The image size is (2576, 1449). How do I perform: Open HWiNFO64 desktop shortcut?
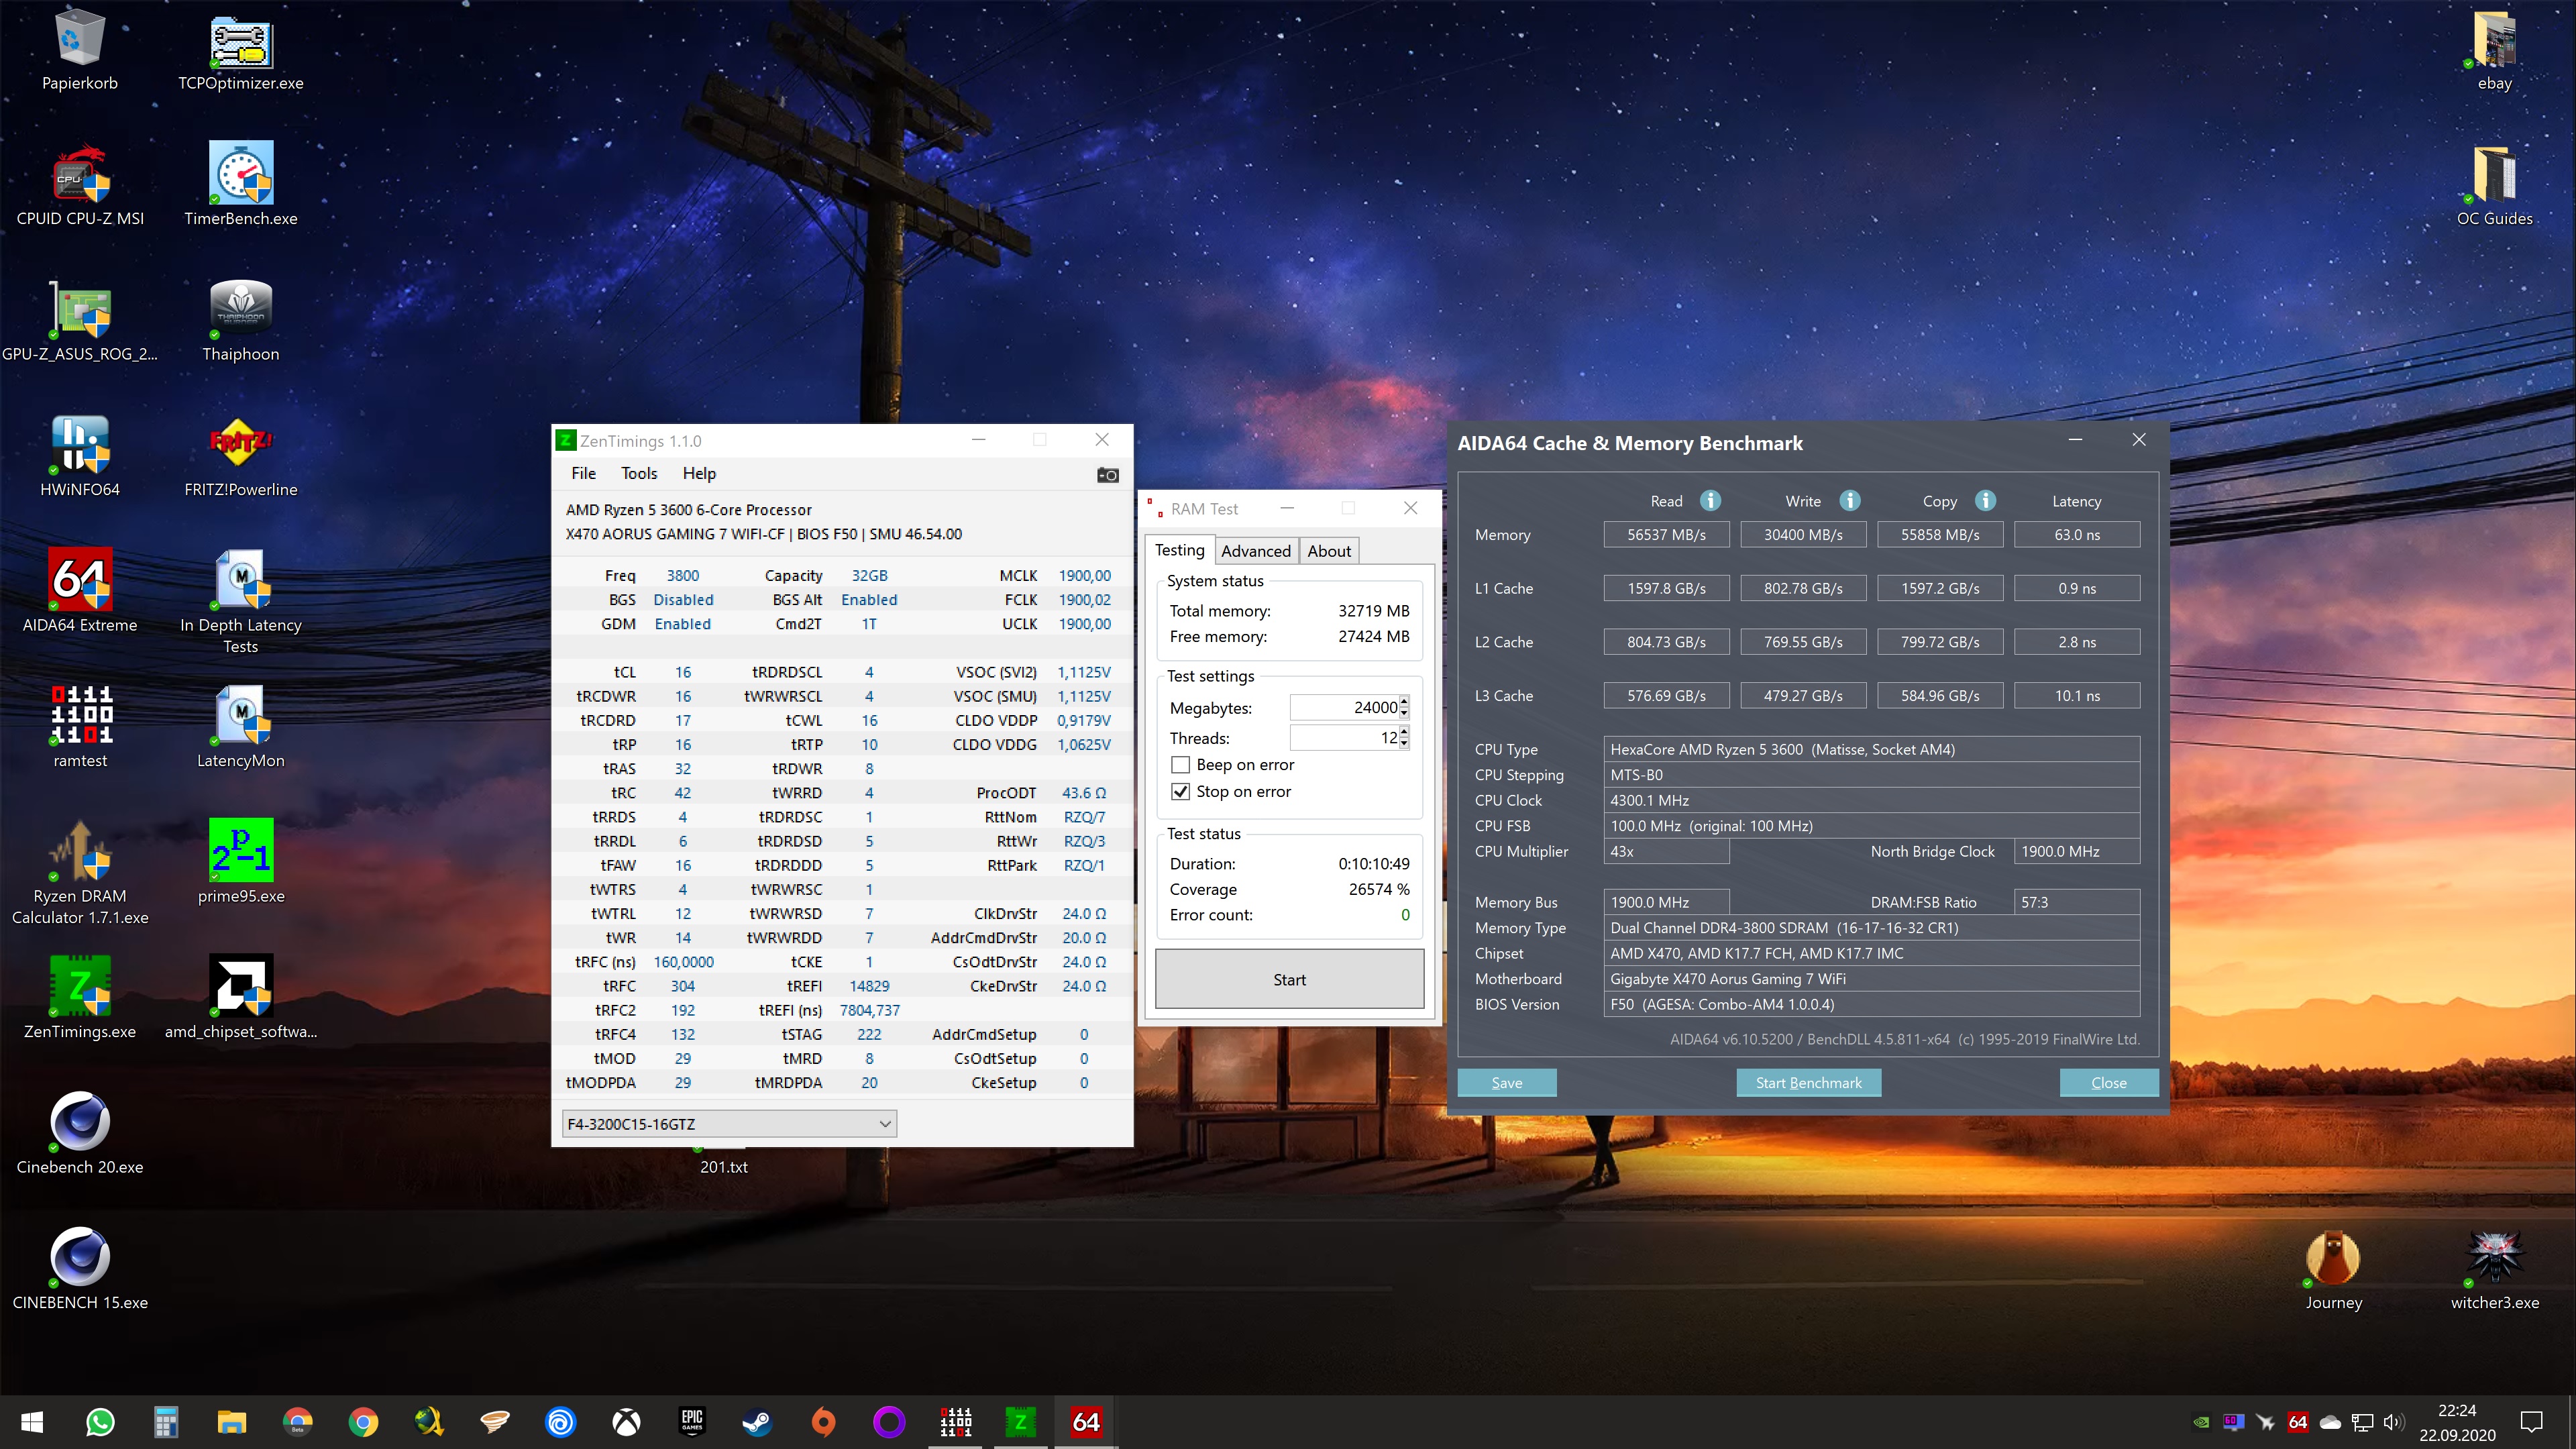(x=80, y=456)
